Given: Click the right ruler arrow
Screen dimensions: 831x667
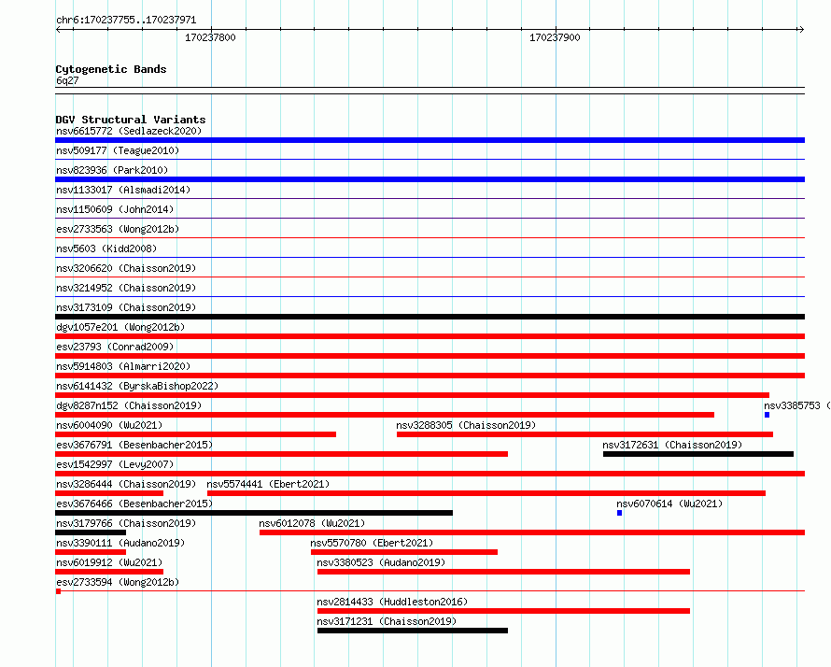Looking at the screenshot, I should pyautogui.click(x=801, y=30).
